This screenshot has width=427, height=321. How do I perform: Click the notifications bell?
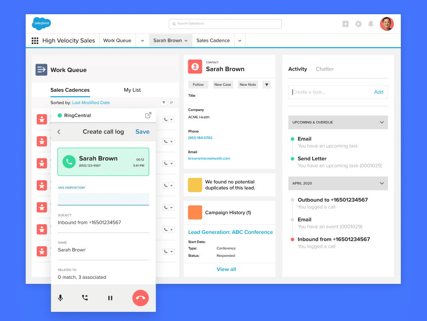371,23
